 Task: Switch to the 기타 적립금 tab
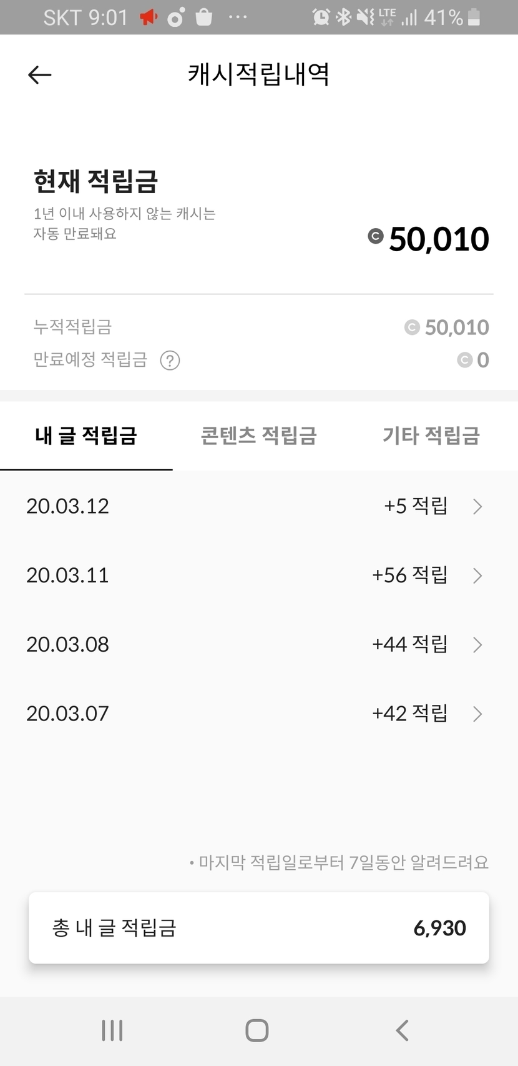tap(431, 436)
